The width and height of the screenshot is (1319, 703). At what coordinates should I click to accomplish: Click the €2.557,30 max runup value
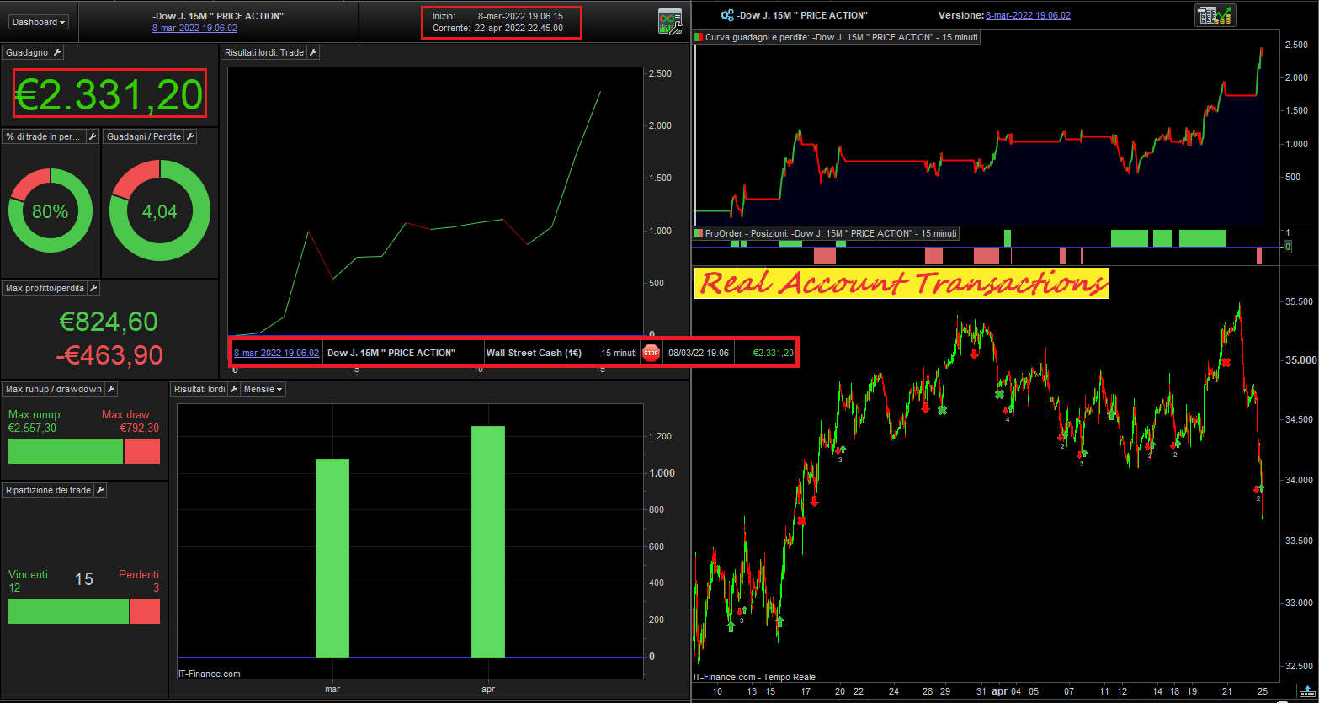pos(34,428)
